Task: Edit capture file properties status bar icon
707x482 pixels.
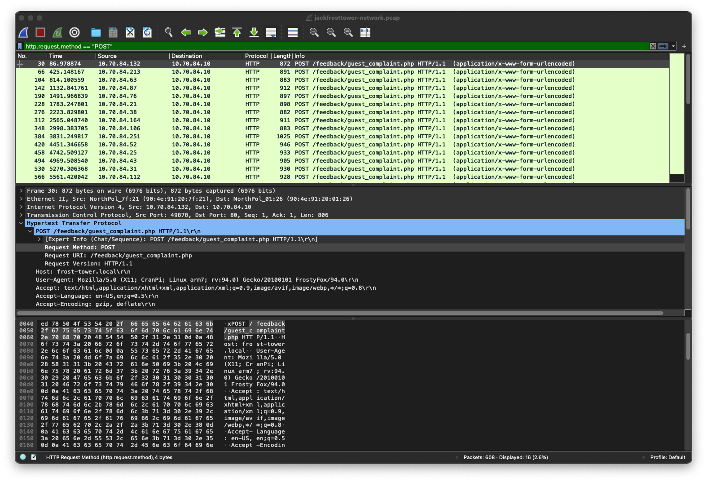Action: (x=34, y=457)
